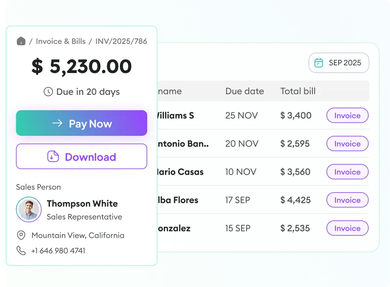
Task: Click the home icon in the breadcrumb
Action: click(x=21, y=41)
